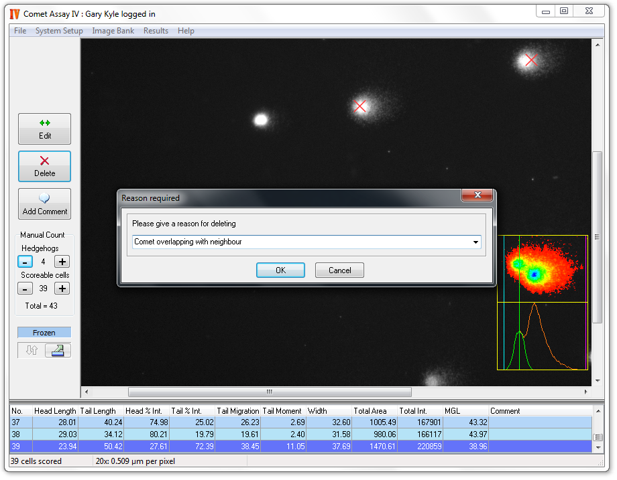The height and width of the screenshot is (480, 617).
Task: Click the red X marker on the centre comet
Action: 359,106
